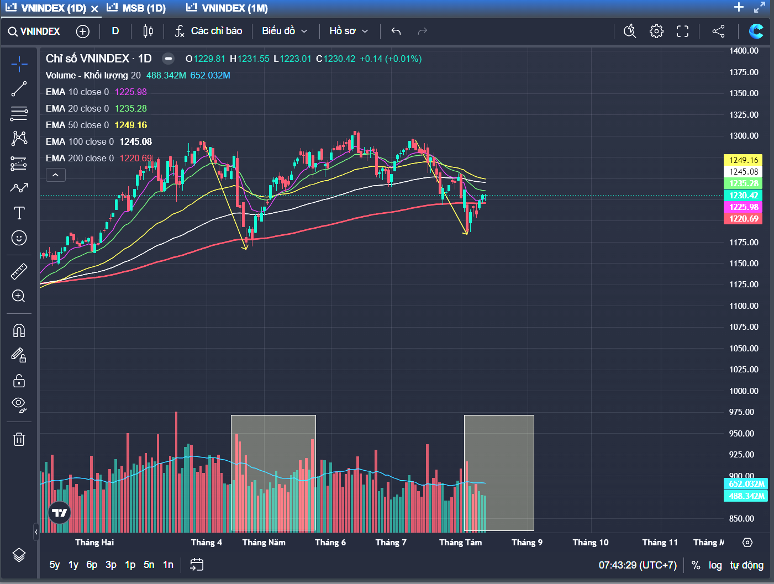This screenshot has width=774, height=584.
Task: Select the crosshair cursor tool
Action: coord(19,64)
